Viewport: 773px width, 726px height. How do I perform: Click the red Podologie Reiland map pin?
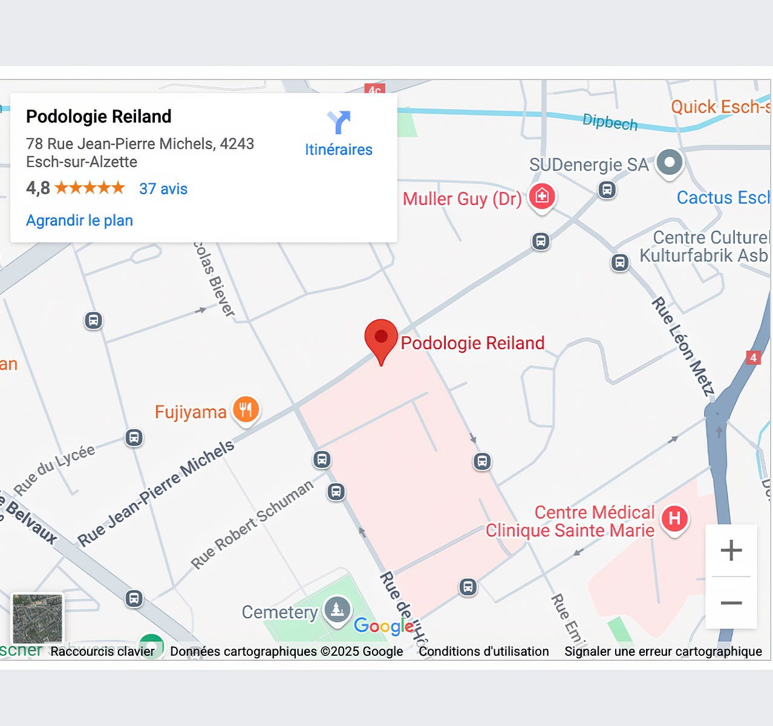[381, 342]
